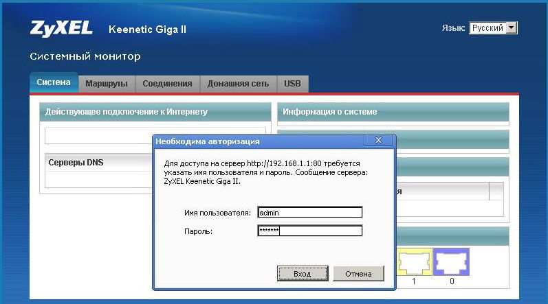Click the Keenetic Giga II product name
This screenshot has height=304, width=548.
tap(147, 30)
